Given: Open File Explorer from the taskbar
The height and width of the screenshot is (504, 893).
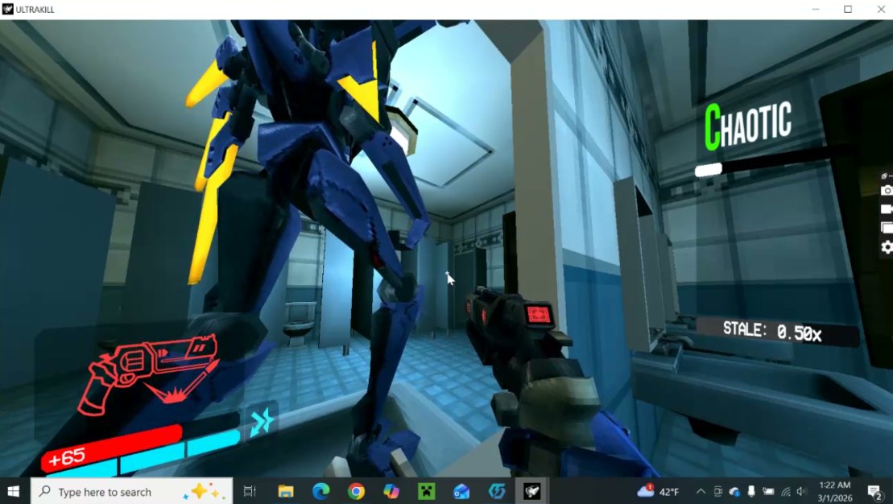Looking at the screenshot, I should (285, 491).
